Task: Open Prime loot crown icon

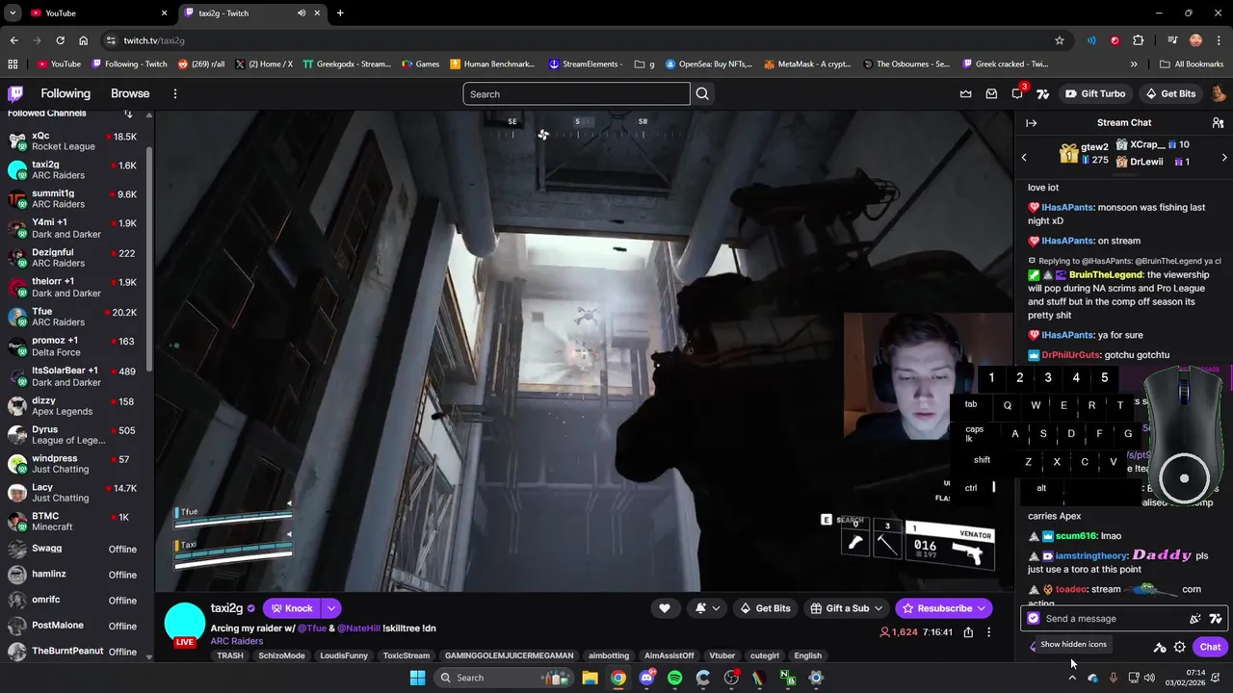Action: [x=965, y=93]
